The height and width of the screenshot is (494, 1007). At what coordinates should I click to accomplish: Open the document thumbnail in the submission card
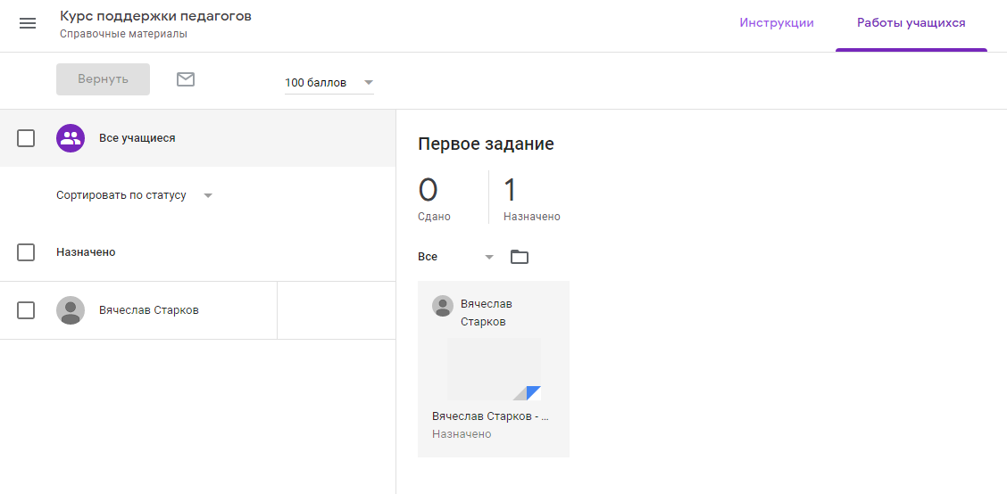click(494, 369)
